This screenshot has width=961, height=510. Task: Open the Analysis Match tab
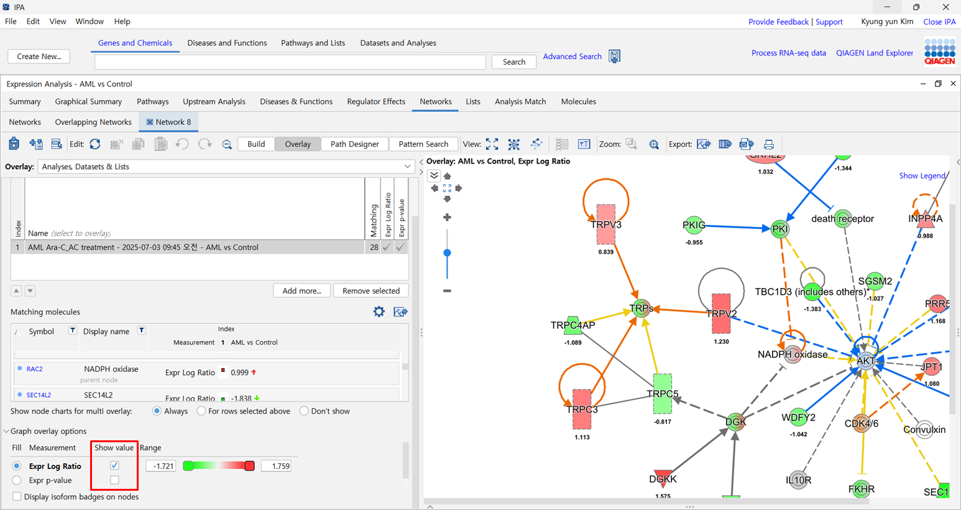pyautogui.click(x=520, y=101)
